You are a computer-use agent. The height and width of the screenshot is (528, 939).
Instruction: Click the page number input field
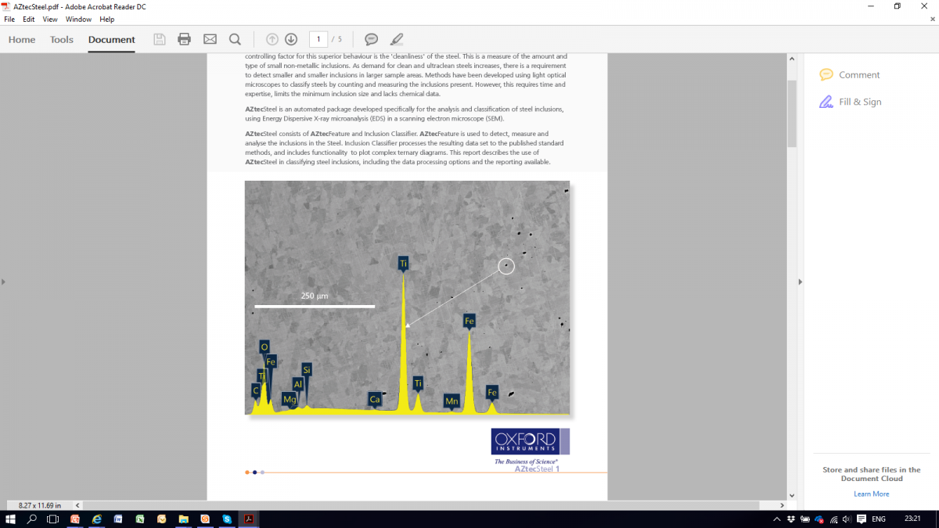[x=318, y=39]
